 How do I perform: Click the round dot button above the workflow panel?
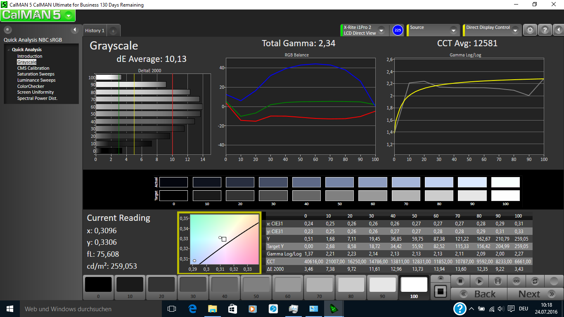click(7, 30)
